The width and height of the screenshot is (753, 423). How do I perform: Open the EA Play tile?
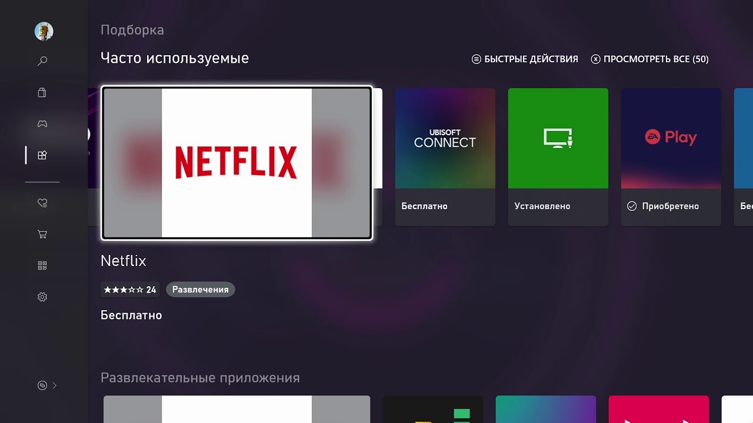(671, 157)
